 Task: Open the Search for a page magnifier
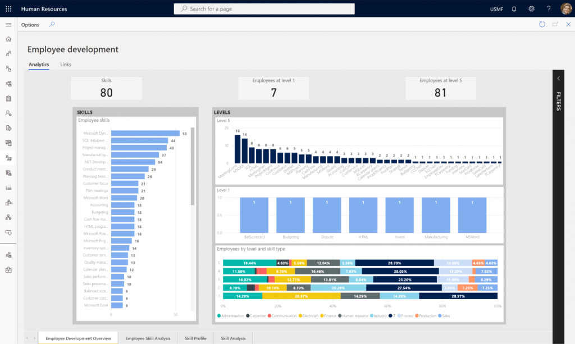coord(182,8)
